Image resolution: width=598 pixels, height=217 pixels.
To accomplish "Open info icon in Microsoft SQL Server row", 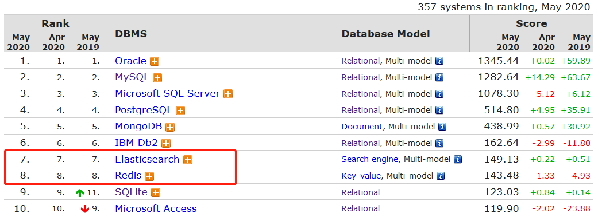I will click(439, 94).
